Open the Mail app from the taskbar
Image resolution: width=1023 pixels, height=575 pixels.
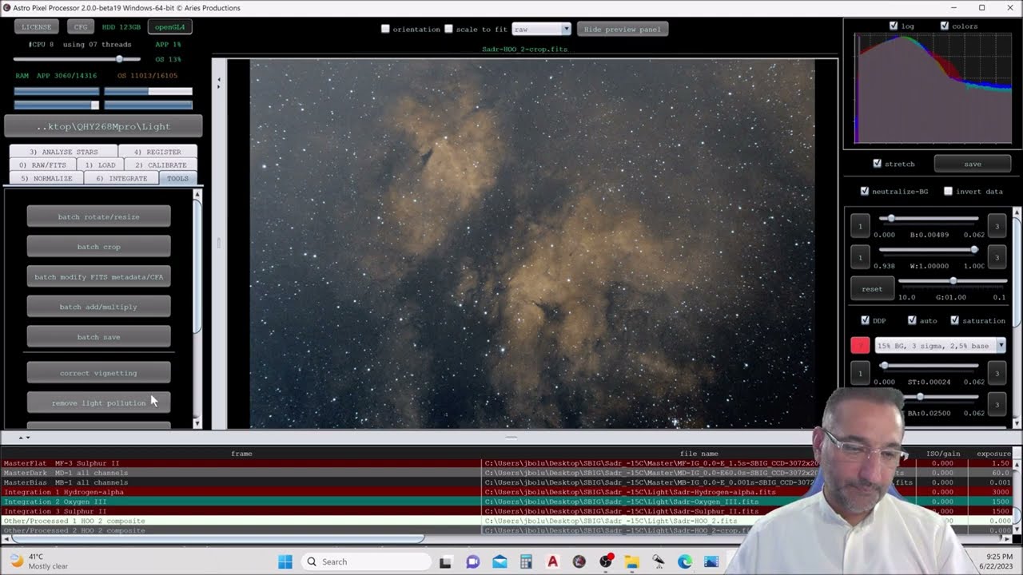point(500,561)
